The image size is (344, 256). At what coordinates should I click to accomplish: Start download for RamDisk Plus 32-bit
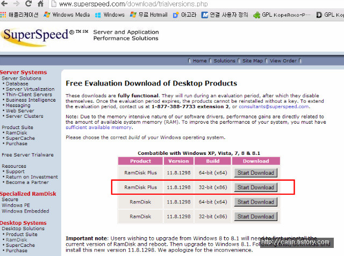click(x=256, y=187)
